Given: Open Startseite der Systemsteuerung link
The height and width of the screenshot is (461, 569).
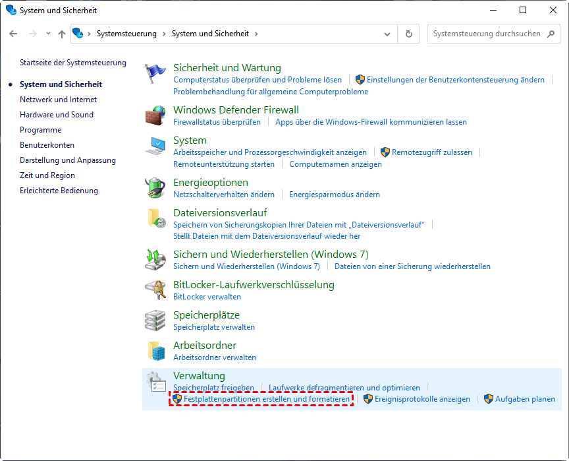Looking at the screenshot, I should click(x=72, y=63).
